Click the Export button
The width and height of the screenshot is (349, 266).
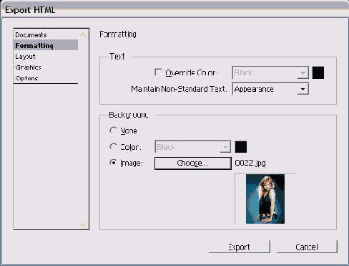click(240, 247)
